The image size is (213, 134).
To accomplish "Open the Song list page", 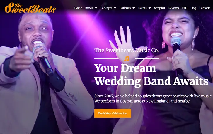I will pyautogui.click(x=160, y=8).
